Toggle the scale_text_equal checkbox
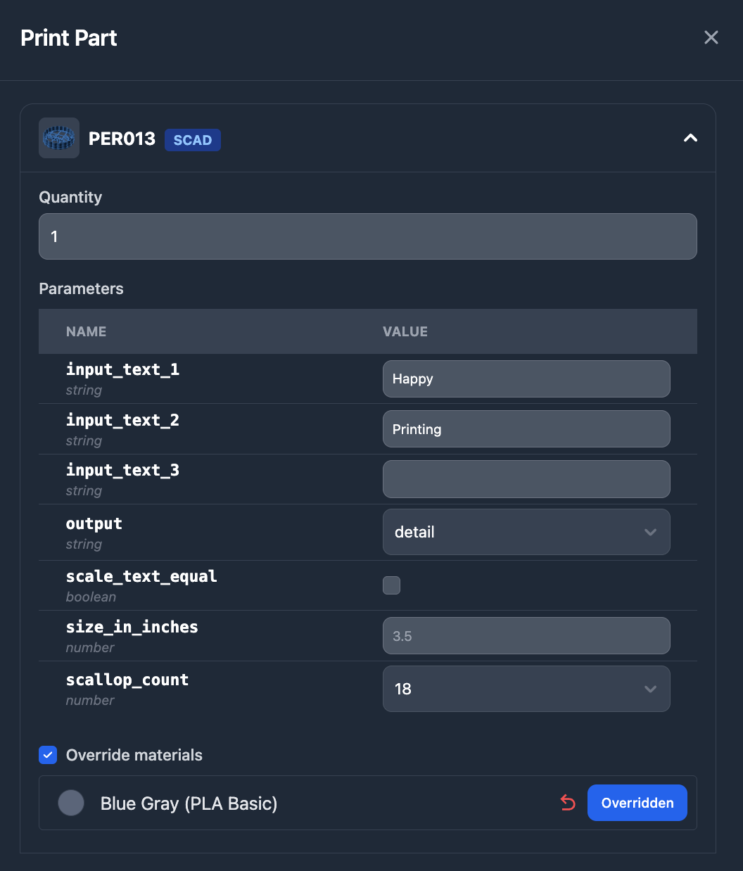The height and width of the screenshot is (871, 743). pos(391,585)
